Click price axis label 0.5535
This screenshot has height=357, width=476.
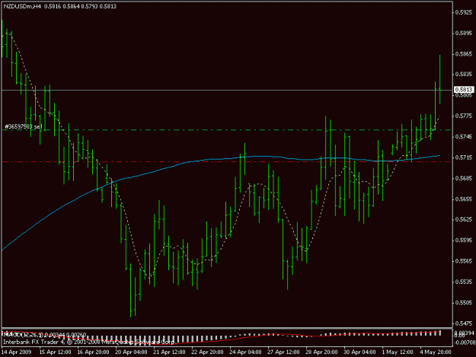point(464,282)
